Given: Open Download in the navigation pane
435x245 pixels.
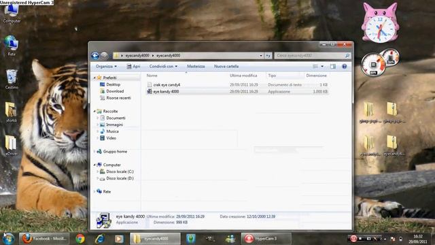Looking at the screenshot, I should (x=115, y=91).
